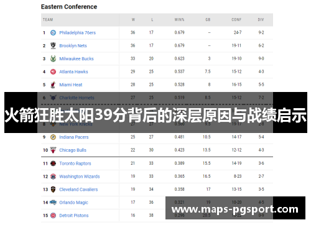The width and height of the screenshot is (311, 225).
Task: Click the Cleveland Cavaliers team logo
Action: (x=53, y=190)
